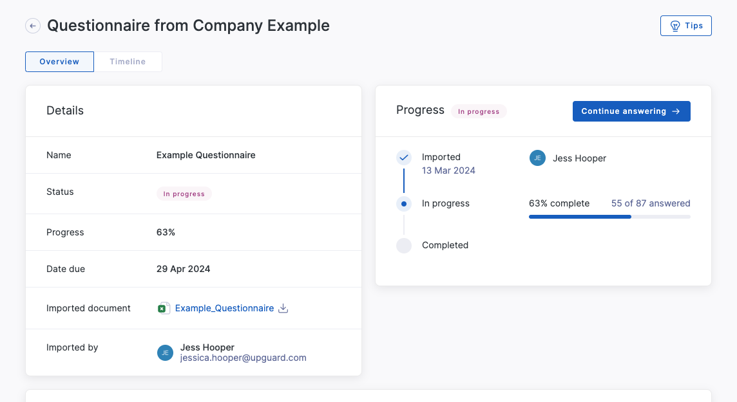Click the Tips lightbulb icon
Viewport: 737px width, 402px height.
click(x=675, y=26)
